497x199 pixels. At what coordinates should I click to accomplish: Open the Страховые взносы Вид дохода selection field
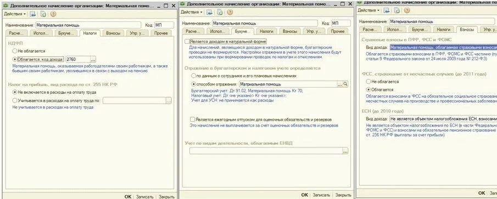(x=443, y=48)
